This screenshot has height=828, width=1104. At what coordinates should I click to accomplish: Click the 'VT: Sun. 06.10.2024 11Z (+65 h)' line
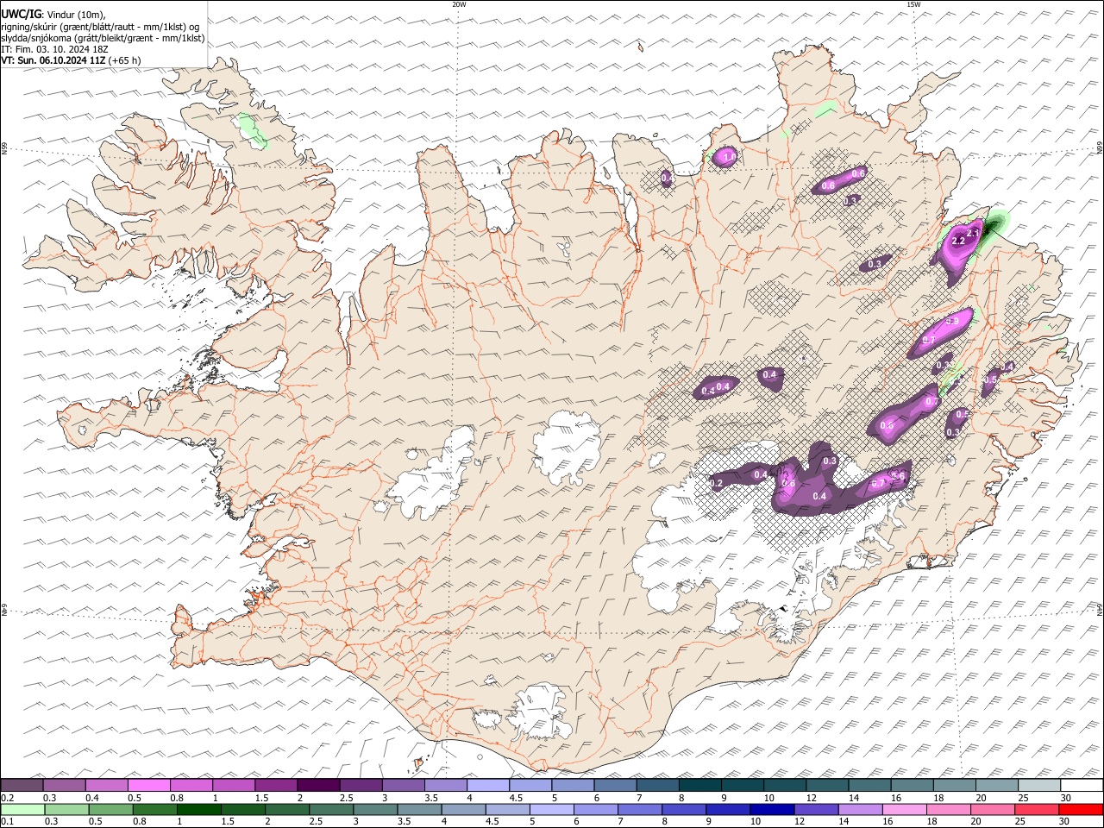coord(71,60)
